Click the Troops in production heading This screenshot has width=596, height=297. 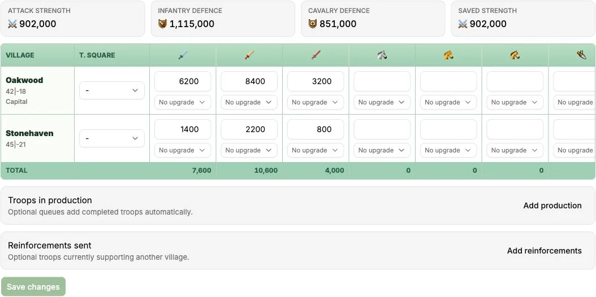point(50,200)
